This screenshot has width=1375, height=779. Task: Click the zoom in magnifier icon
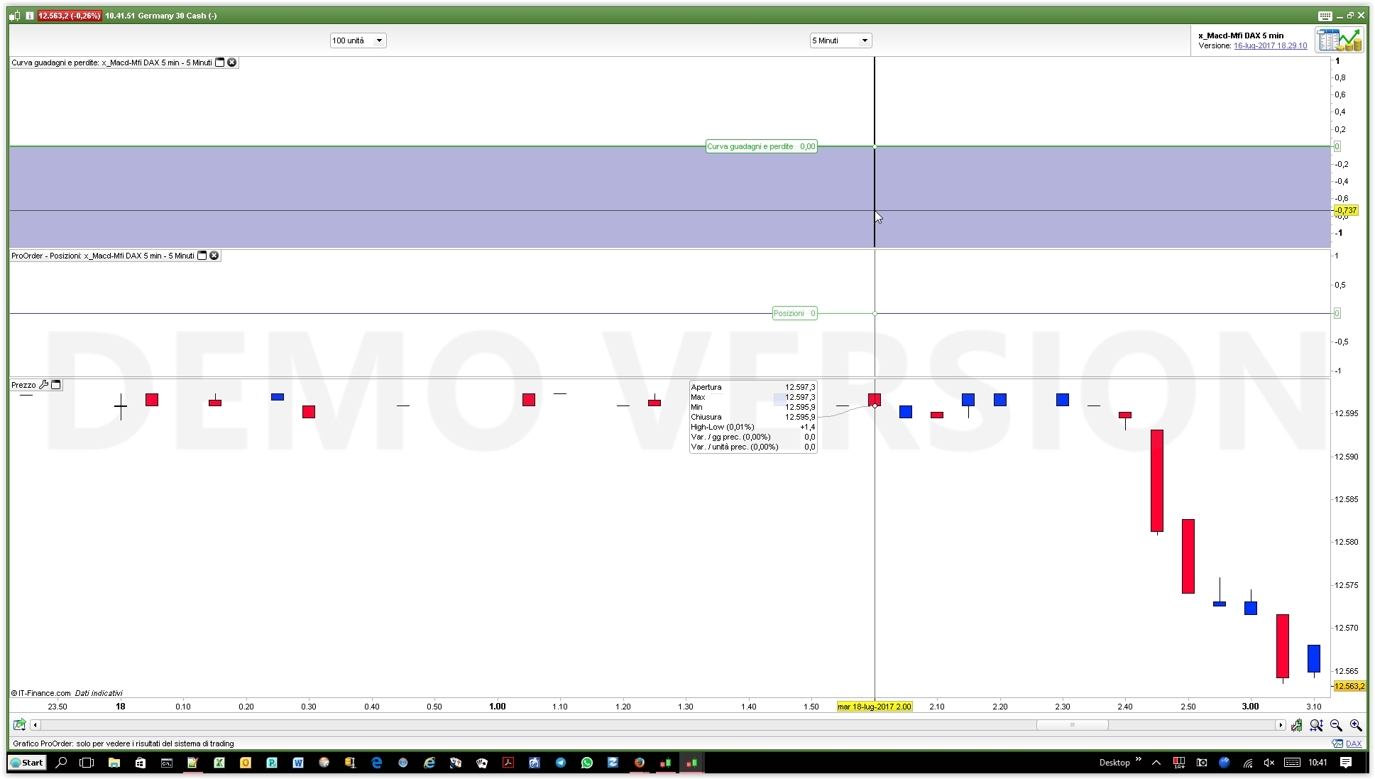point(1355,725)
